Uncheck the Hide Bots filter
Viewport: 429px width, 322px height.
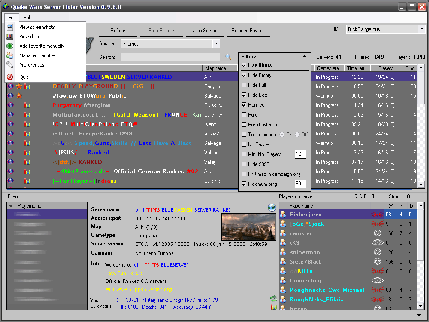click(244, 95)
